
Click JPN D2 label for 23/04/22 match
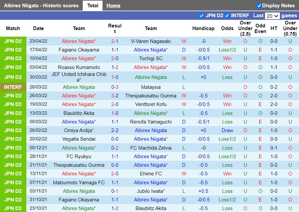13,41
